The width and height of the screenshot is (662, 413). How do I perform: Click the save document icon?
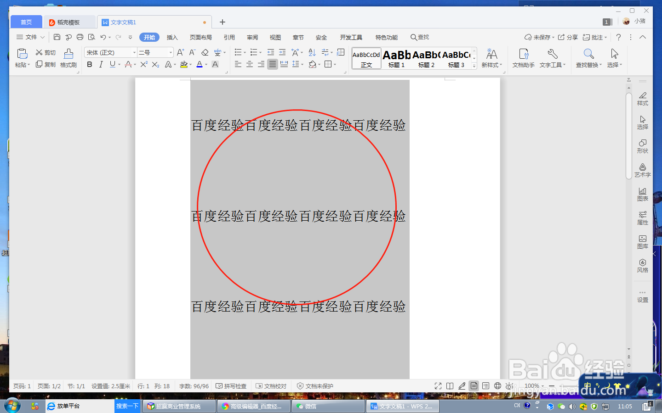point(57,37)
